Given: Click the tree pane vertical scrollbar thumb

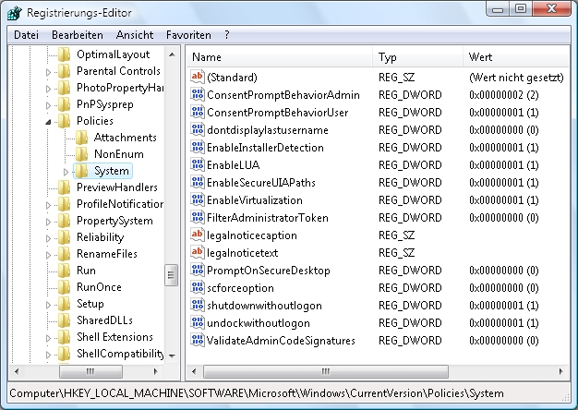Looking at the screenshot, I should (172, 275).
